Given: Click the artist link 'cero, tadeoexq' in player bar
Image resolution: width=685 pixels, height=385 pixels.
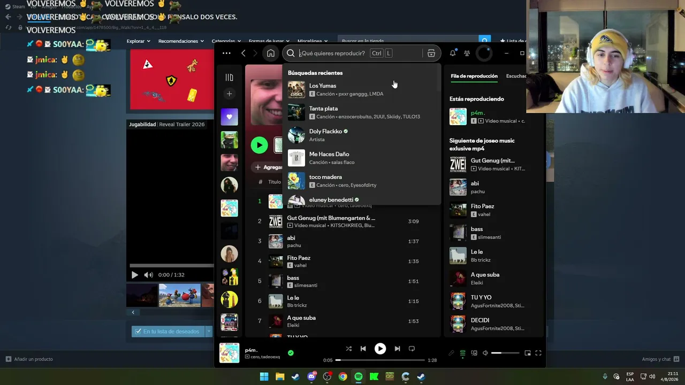Looking at the screenshot, I should click(264, 357).
